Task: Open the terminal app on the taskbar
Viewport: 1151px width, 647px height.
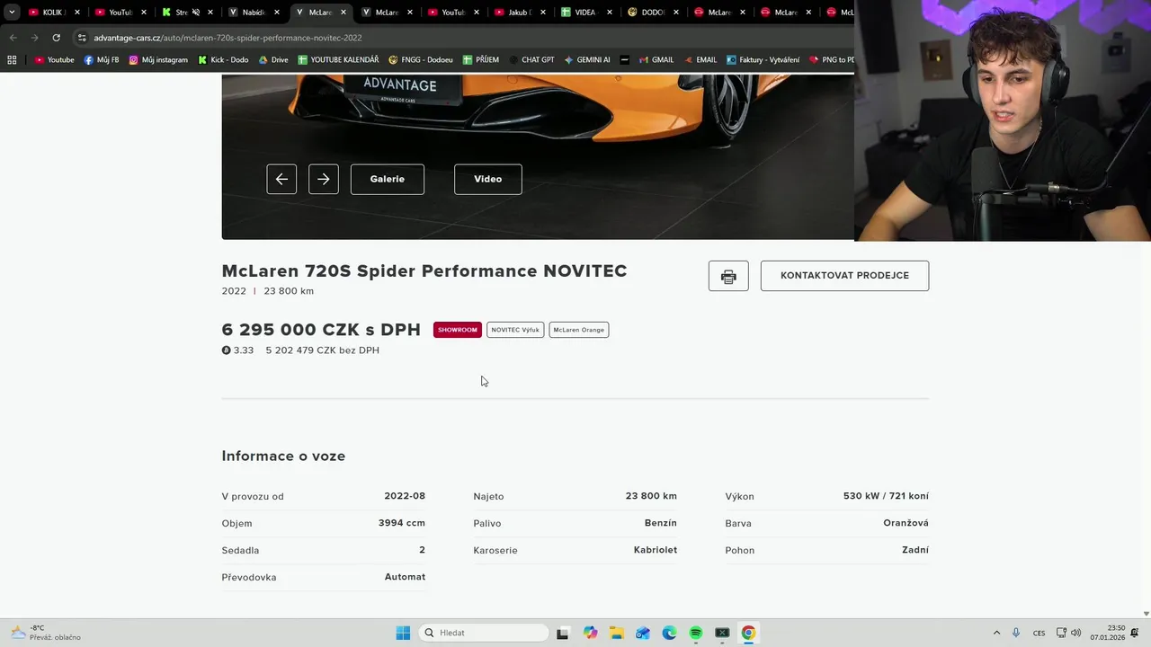Action: 722,633
